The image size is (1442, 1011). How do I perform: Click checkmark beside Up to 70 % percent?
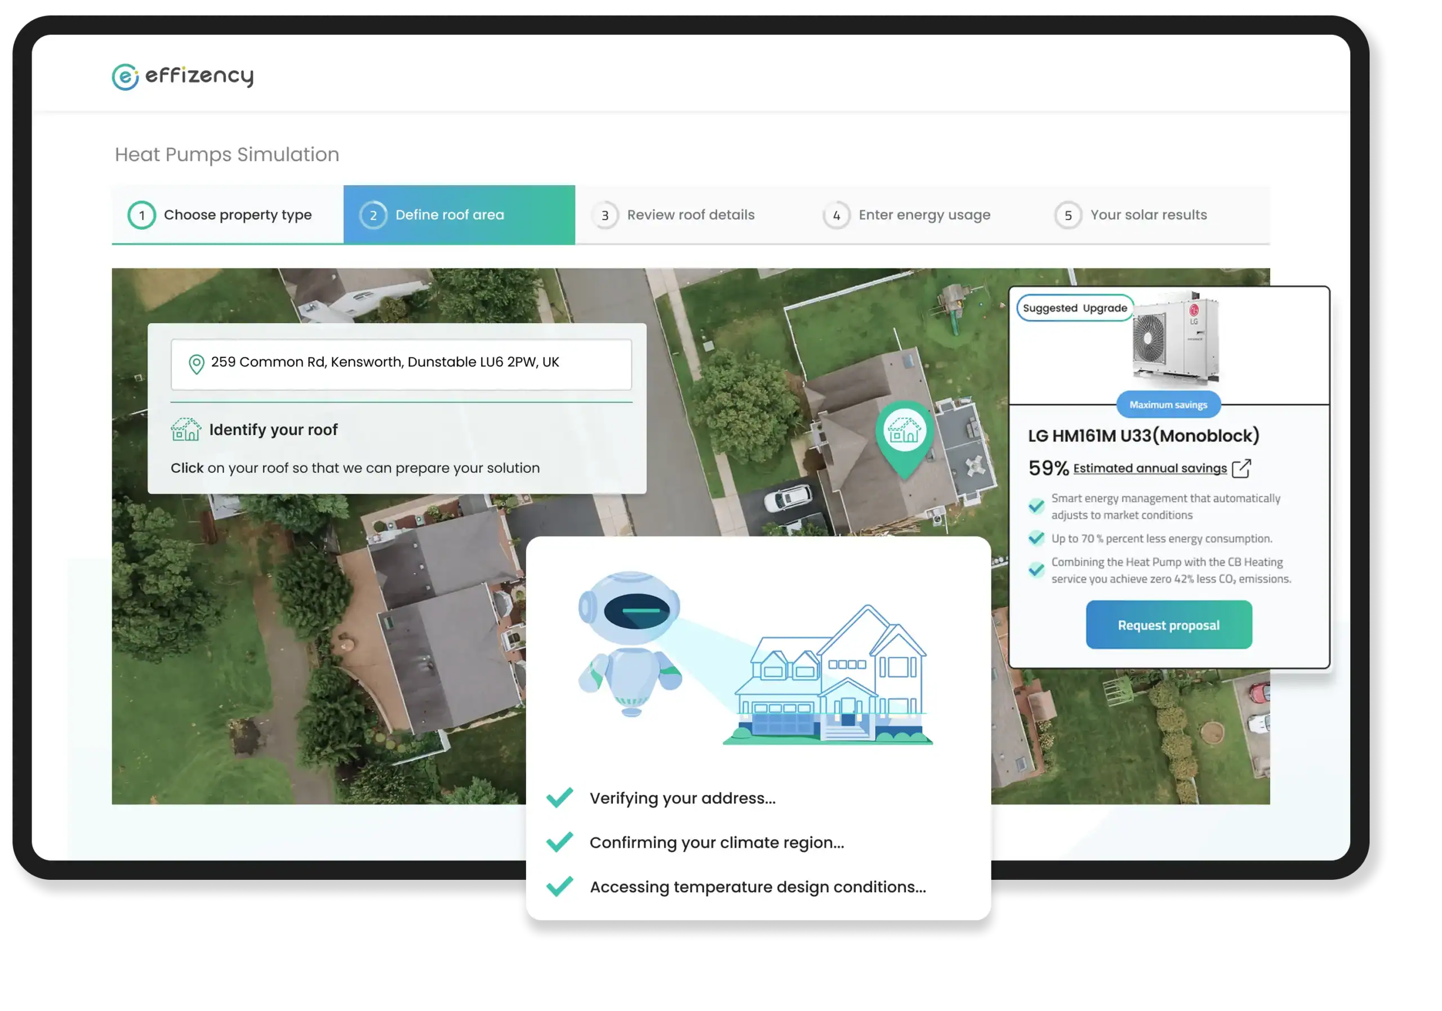[x=1036, y=538]
